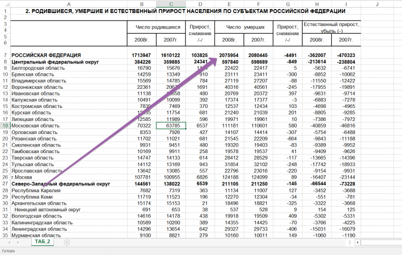Select the 'Воронежская область' cell
This screenshot has height=255, width=402.
point(69,87)
